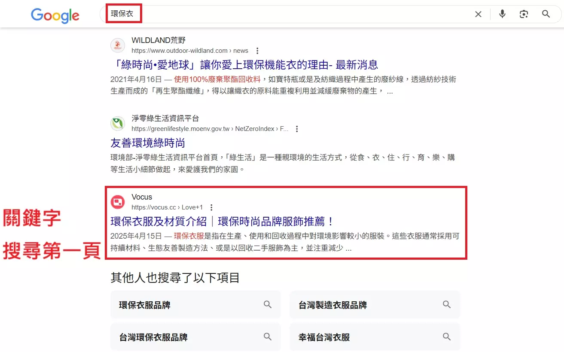The height and width of the screenshot is (352, 564).
Task: Click the WILDLAND荒野 site favicon
Action: 117,45
